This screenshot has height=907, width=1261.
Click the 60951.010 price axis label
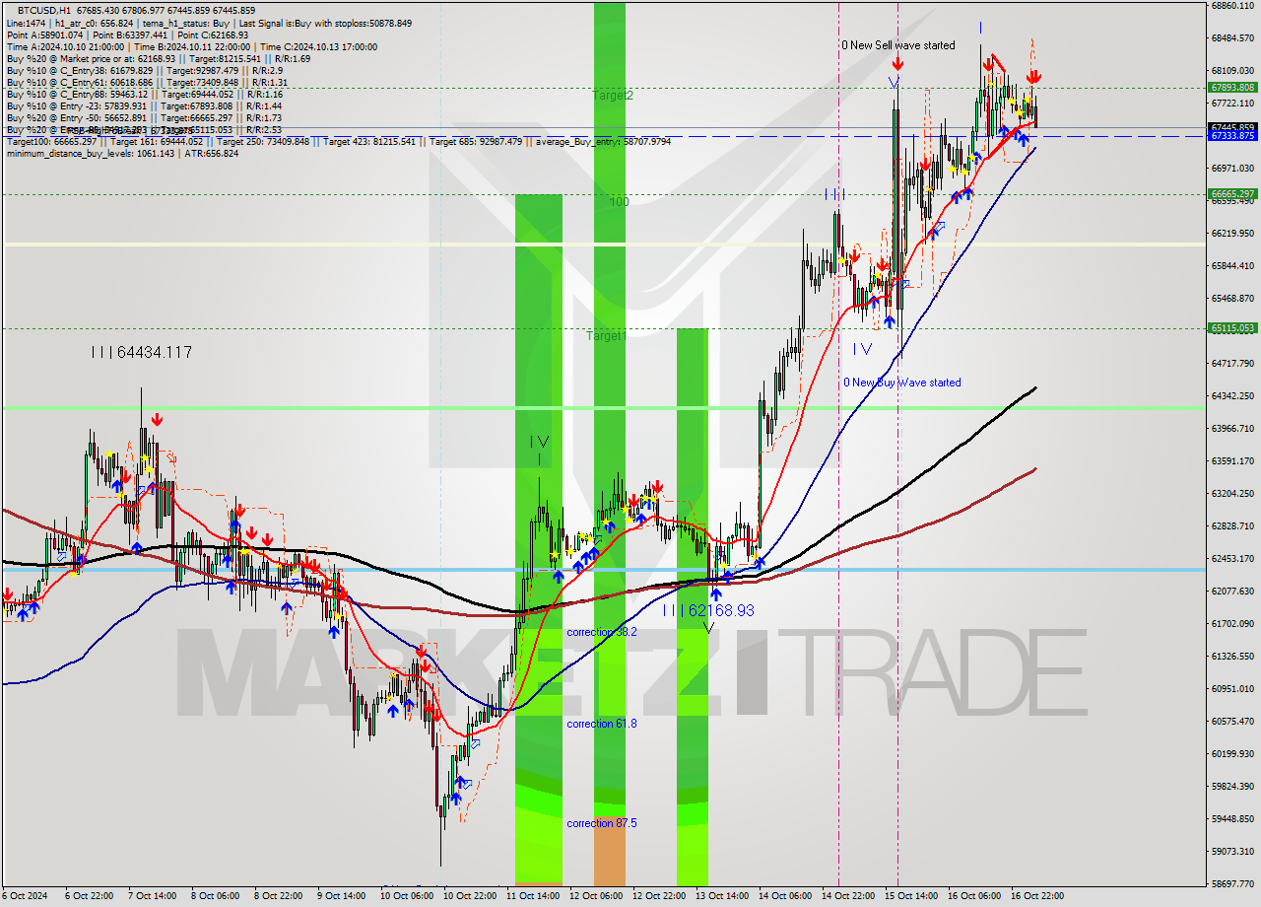point(1232,689)
